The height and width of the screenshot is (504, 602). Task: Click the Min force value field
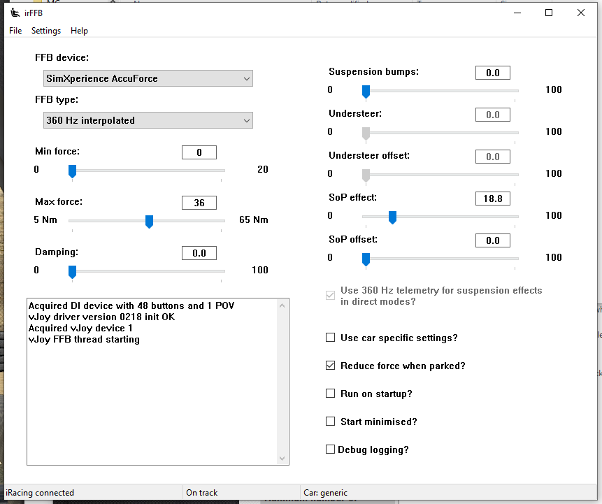point(199,152)
